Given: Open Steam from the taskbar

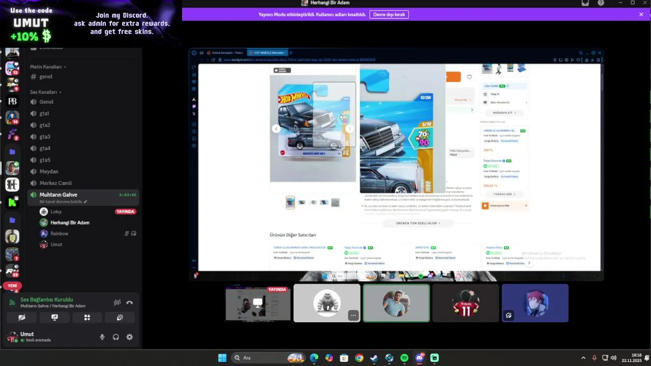Looking at the screenshot, I should pos(374,358).
